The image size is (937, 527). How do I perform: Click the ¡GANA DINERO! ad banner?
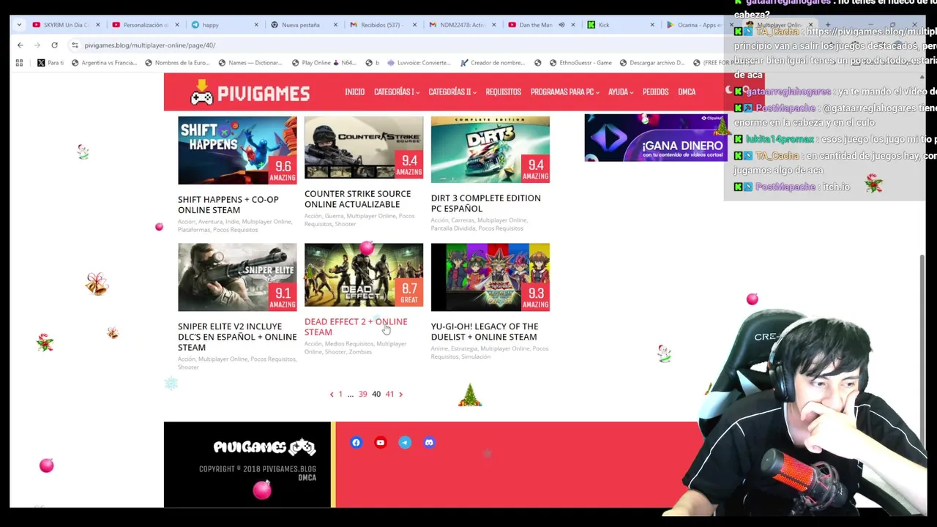click(655, 138)
